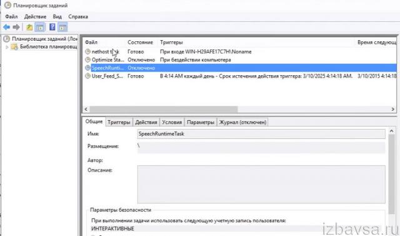Click the Up one level folder icon

point(29,27)
